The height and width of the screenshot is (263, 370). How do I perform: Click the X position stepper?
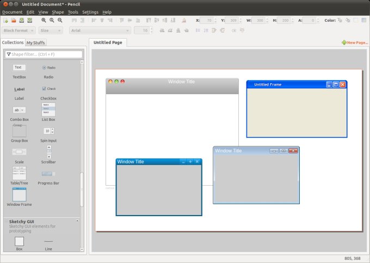pyautogui.click(x=215, y=21)
